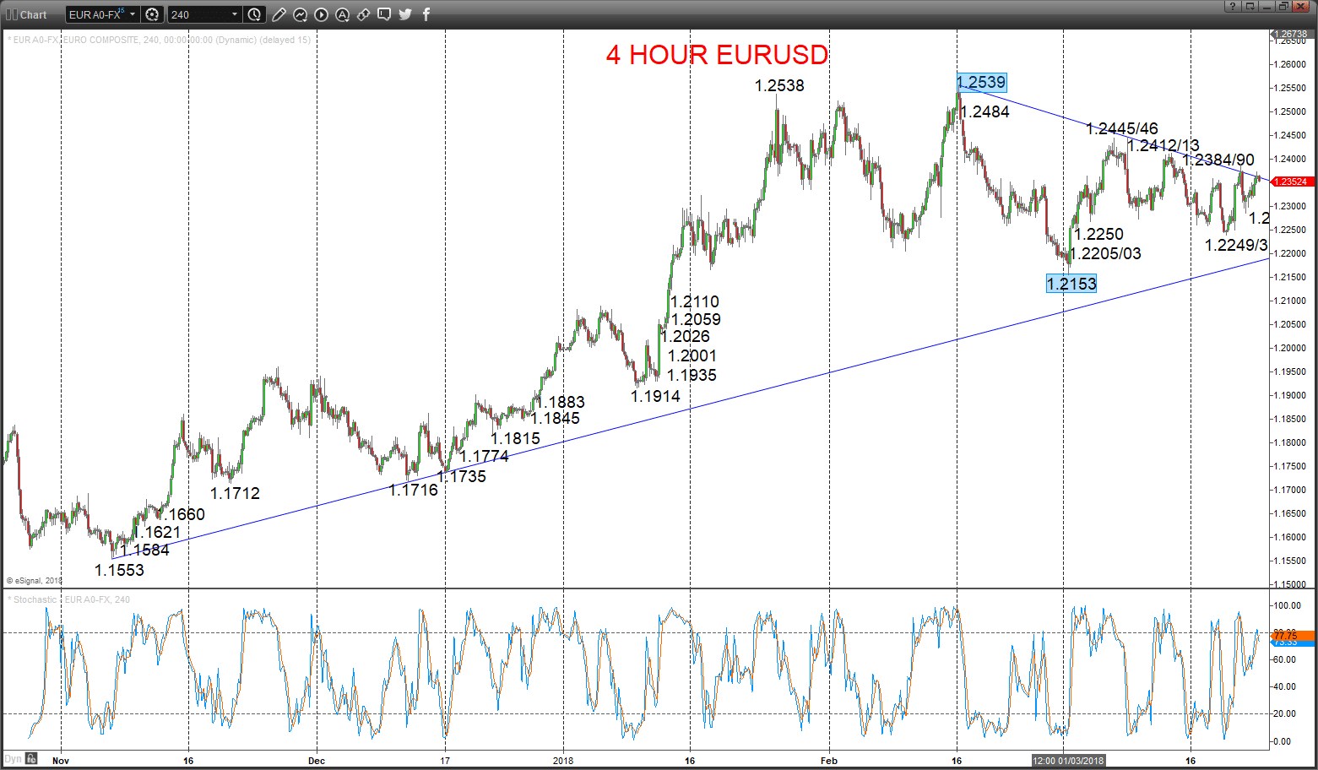Open the chart comment bubble icon
Screen dimensions: 1318x770
pos(384,14)
